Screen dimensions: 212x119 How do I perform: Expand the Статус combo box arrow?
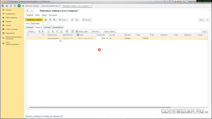tap(48, 23)
